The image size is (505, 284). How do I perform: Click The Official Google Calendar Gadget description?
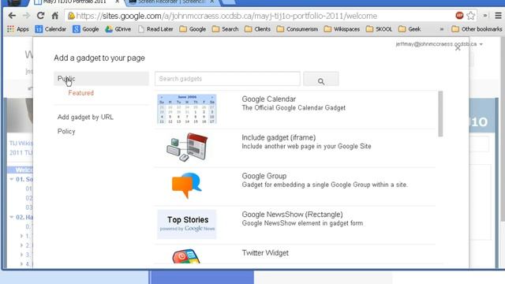294,108
